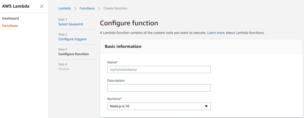This screenshot has height=118, width=304.
Task: Navigate to Functions breadcrumb link
Action: [87, 8]
